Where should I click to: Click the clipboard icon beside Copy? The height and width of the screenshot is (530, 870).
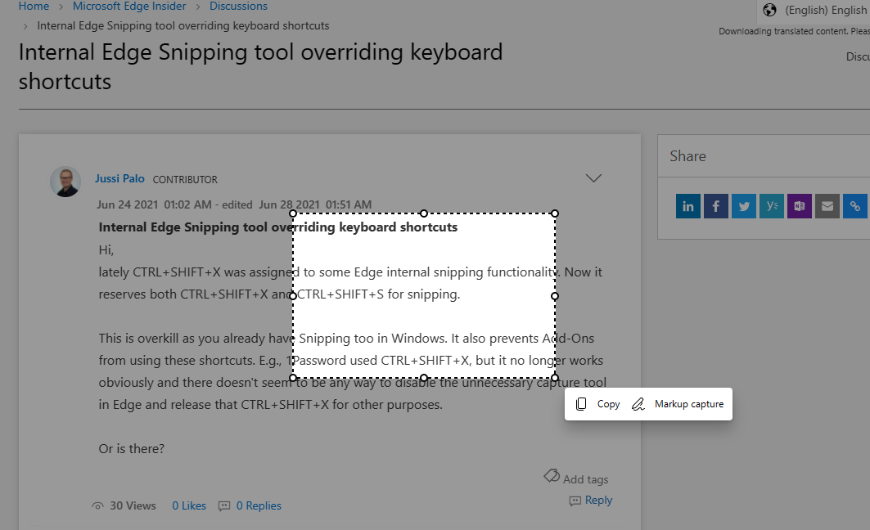(x=582, y=403)
